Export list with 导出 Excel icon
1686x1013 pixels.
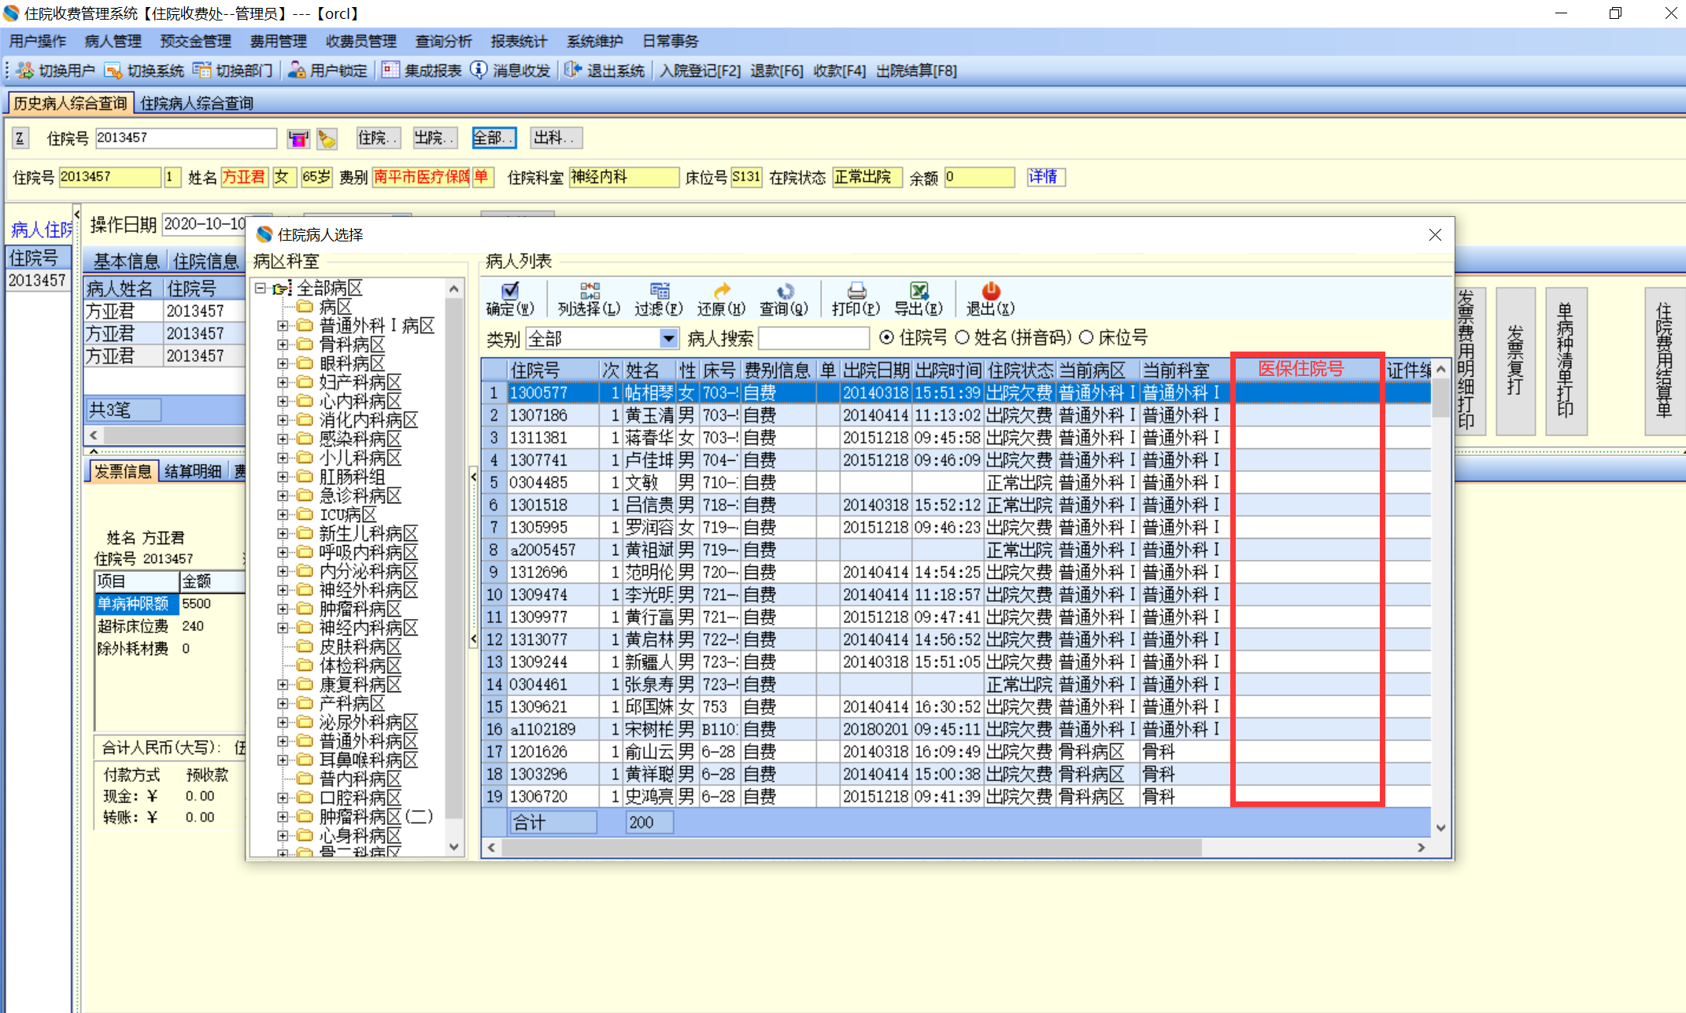[x=918, y=291]
